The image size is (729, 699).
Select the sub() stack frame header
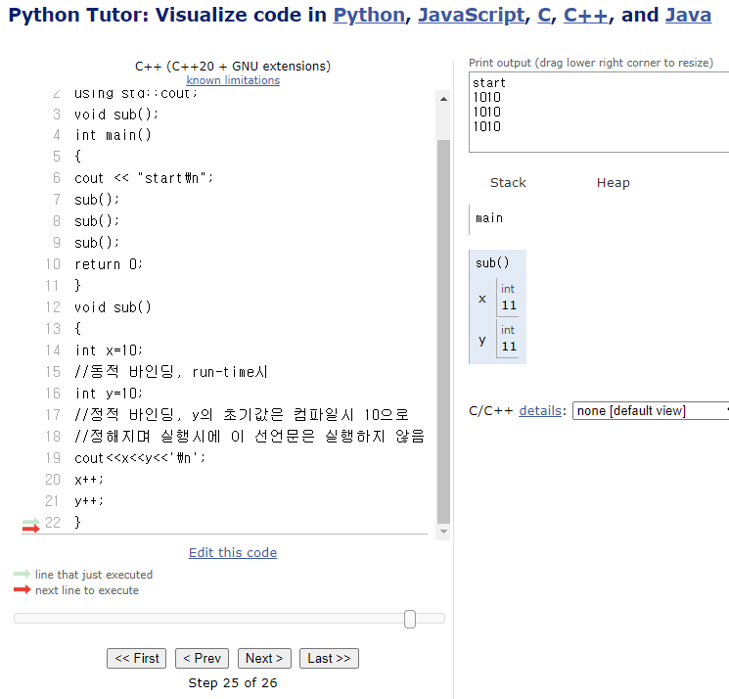492,262
